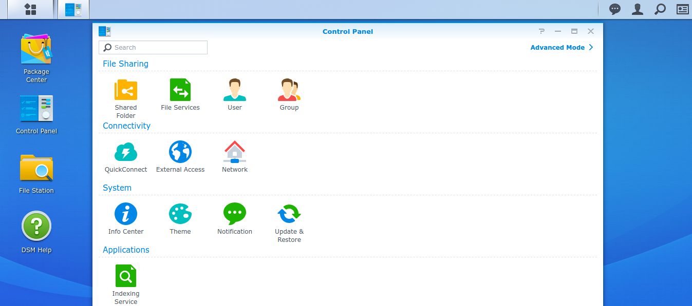Open Indexing Service settings

pyautogui.click(x=126, y=276)
